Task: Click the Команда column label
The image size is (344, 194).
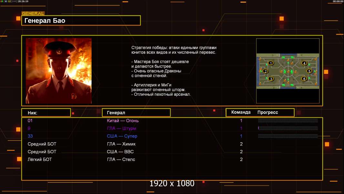Action: pos(241,112)
